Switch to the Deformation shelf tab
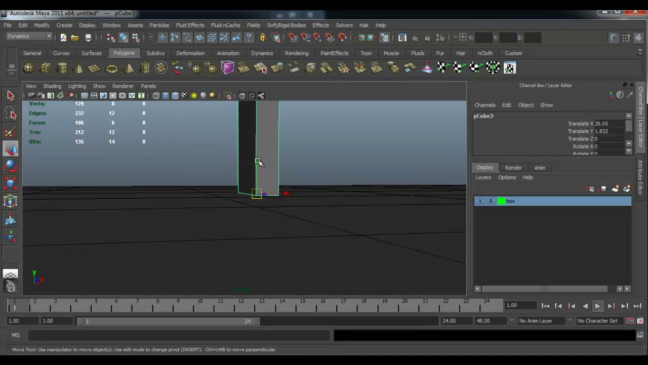The height and width of the screenshot is (365, 648). point(190,53)
